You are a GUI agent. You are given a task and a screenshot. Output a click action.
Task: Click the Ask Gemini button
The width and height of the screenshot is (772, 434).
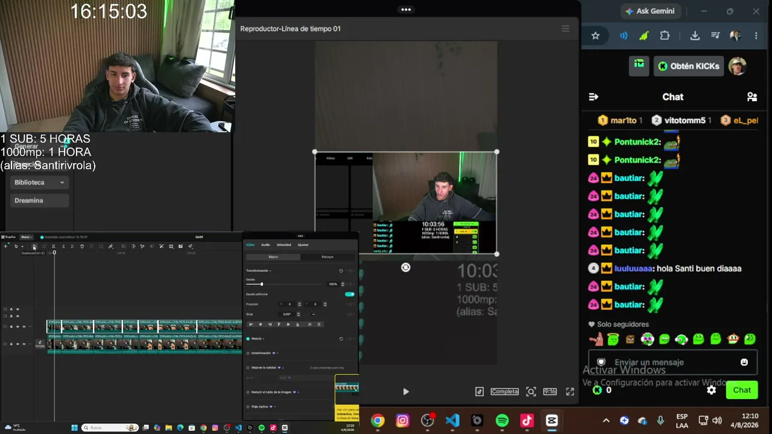(x=650, y=11)
